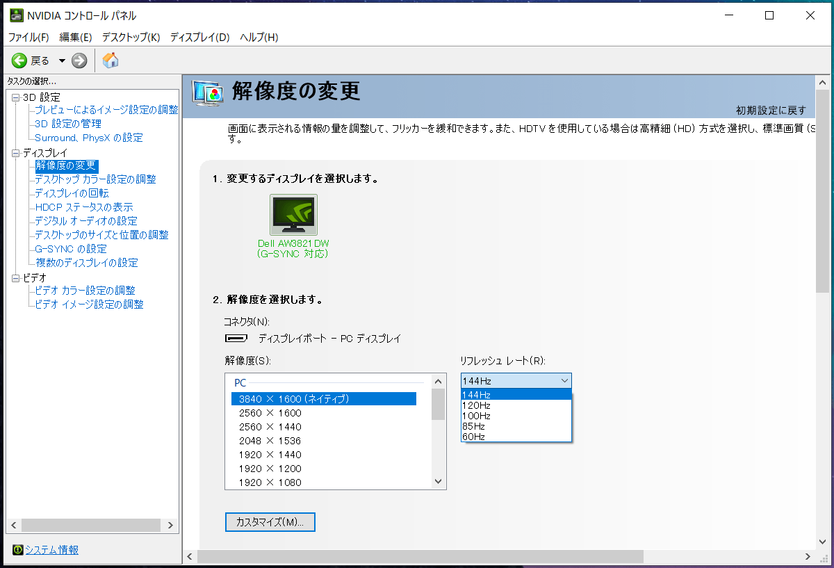834x568 pixels.
Task: Select 3D 設定の管理 in tree
Action: [x=68, y=124]
